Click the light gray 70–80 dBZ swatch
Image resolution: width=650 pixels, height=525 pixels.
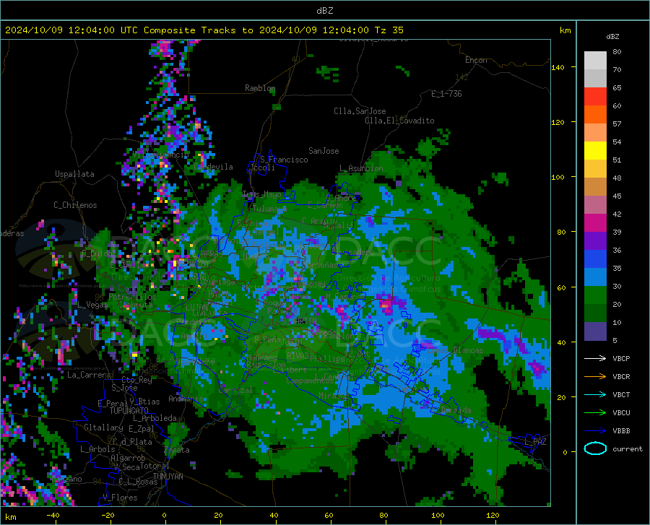[595, 61]
